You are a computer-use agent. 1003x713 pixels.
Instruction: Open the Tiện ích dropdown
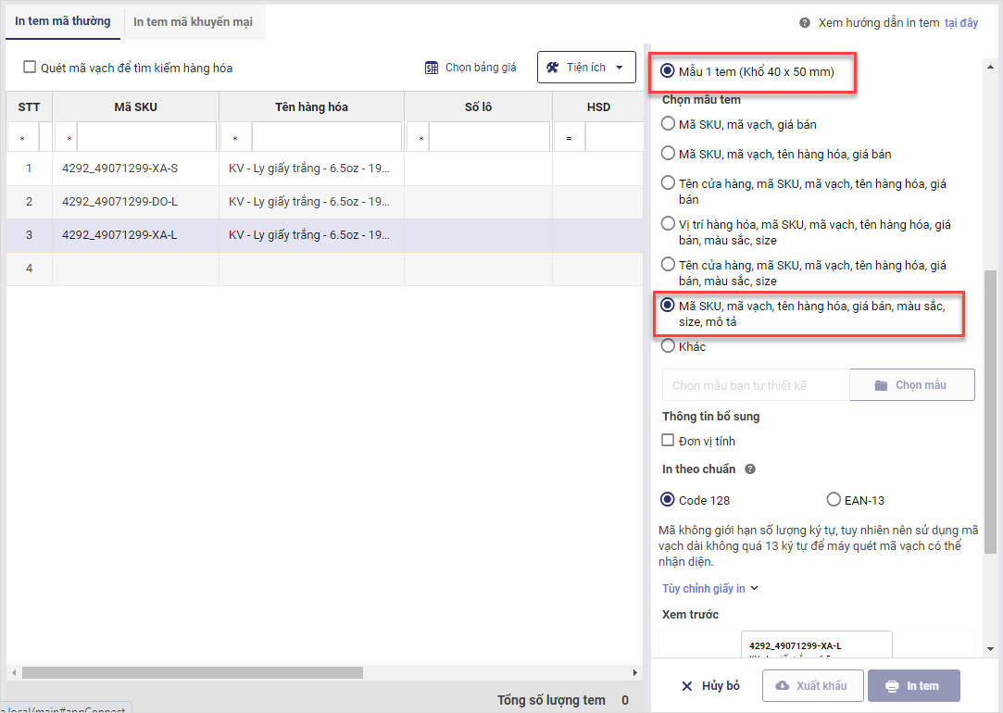coord(586,68)
